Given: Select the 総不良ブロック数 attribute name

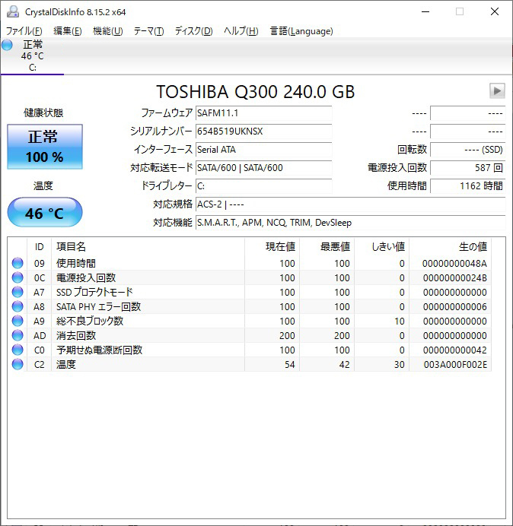Looking at the screenshot, I should (x=90, y=321).
